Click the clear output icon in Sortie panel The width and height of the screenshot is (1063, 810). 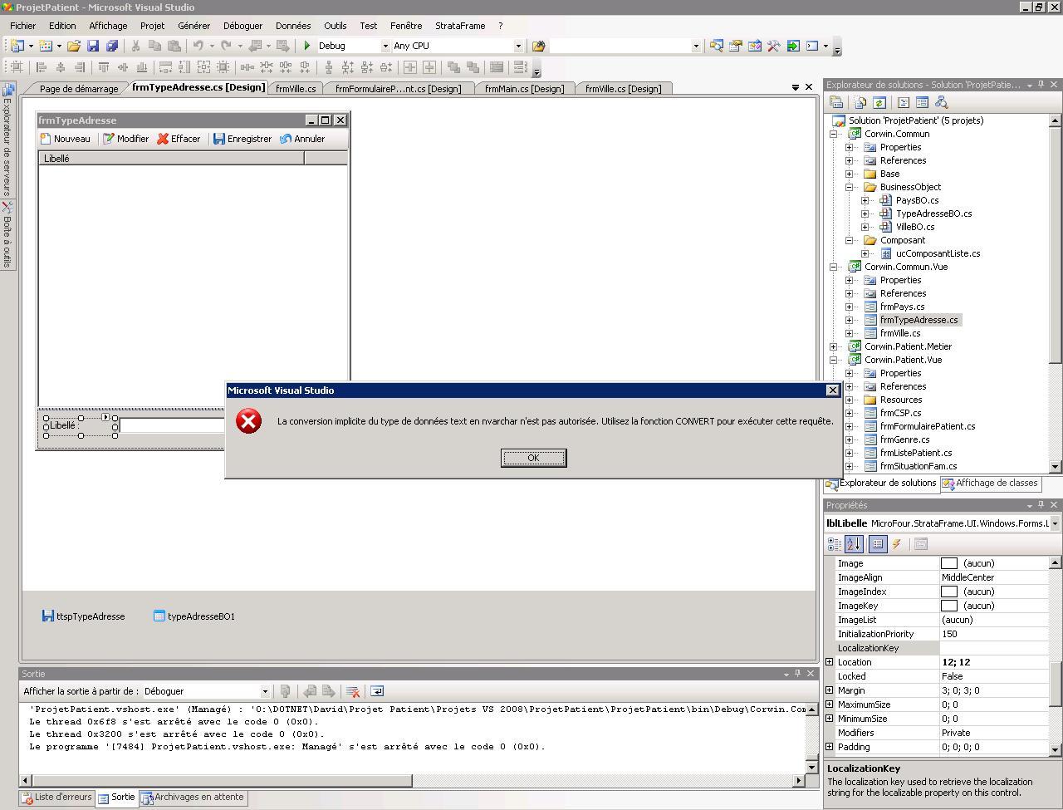(x=352, y=691)
